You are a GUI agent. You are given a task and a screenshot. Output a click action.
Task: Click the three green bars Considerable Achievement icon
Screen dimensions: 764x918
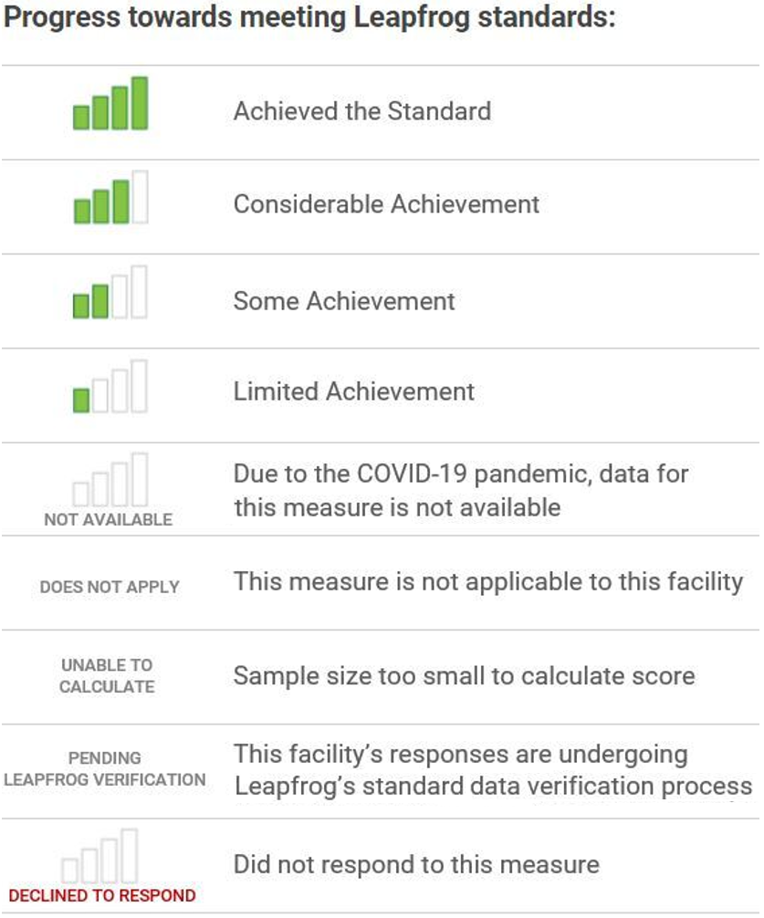(110, 197)
